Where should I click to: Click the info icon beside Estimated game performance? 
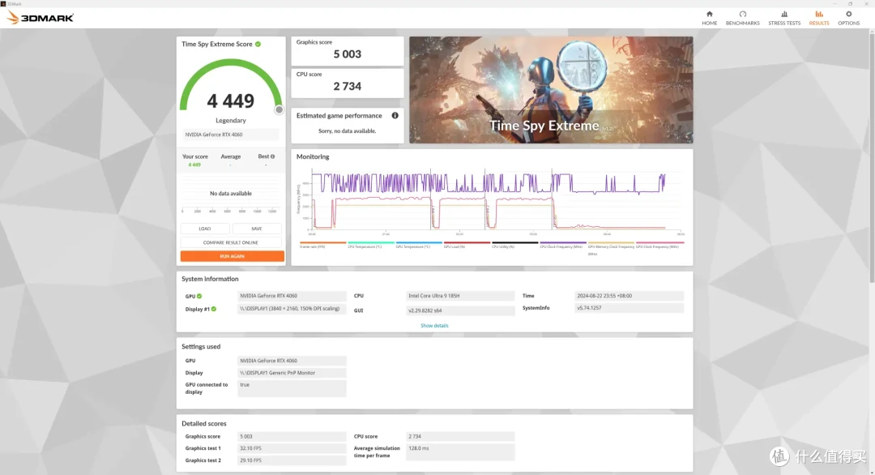pyautogui.click(x=395, y=116)
